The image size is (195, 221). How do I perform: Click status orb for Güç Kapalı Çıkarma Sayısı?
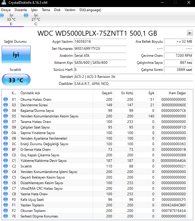click(x=6, y=155)
